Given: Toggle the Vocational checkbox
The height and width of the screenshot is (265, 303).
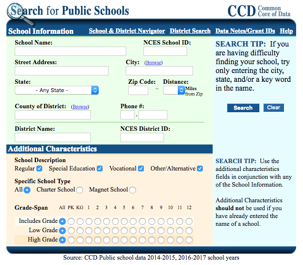Looking at the screenshot, I should [141, 169].
